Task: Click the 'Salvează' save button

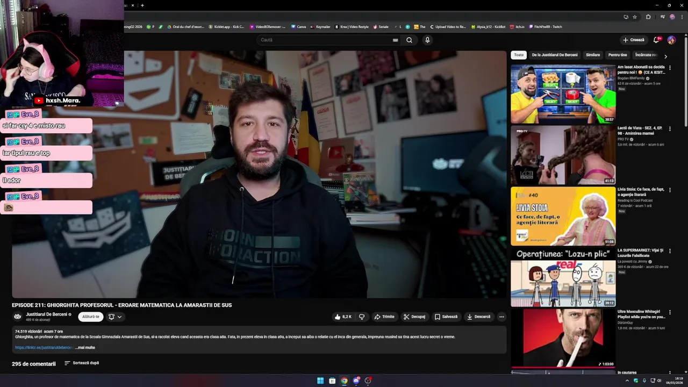Action: [x=446, y=317]
